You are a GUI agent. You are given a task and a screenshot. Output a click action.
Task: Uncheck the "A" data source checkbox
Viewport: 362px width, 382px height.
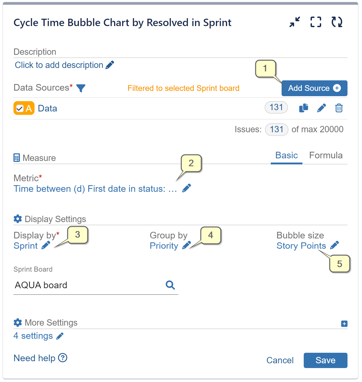pos(20,108)
